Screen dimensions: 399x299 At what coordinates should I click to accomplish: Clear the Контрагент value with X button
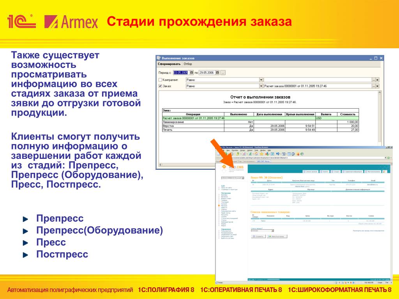377,80
